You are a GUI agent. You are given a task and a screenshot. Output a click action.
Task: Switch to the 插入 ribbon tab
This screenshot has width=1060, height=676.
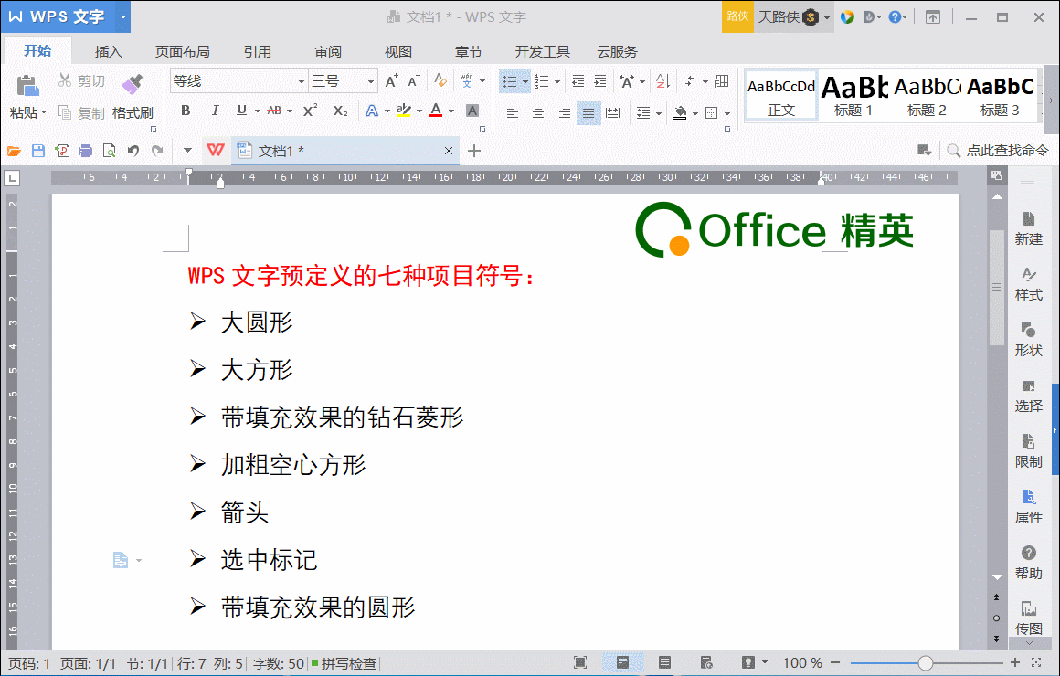coord(108,51)
